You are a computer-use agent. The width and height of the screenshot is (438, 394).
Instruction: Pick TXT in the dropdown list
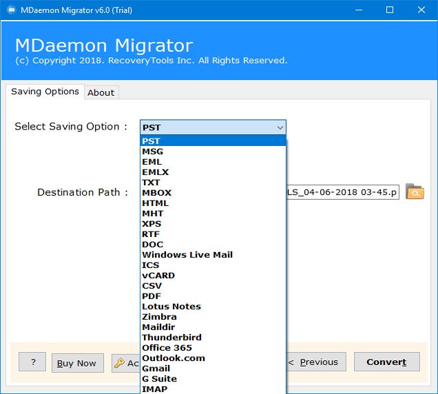(213, 183)
